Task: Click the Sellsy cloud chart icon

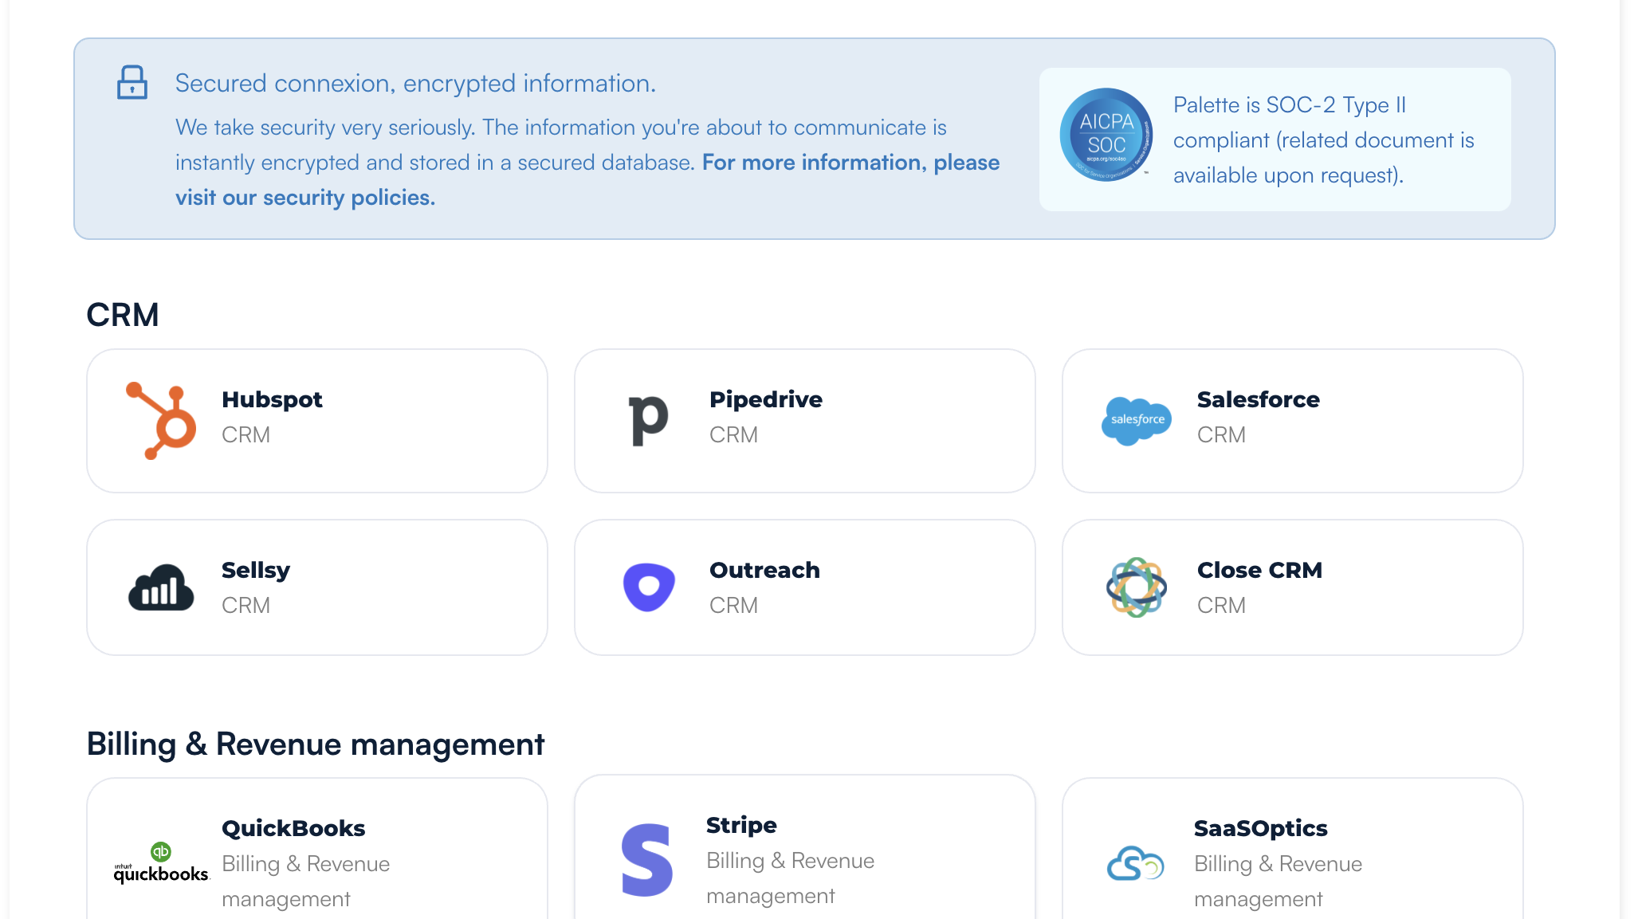Action: click(x=161, y=588)
